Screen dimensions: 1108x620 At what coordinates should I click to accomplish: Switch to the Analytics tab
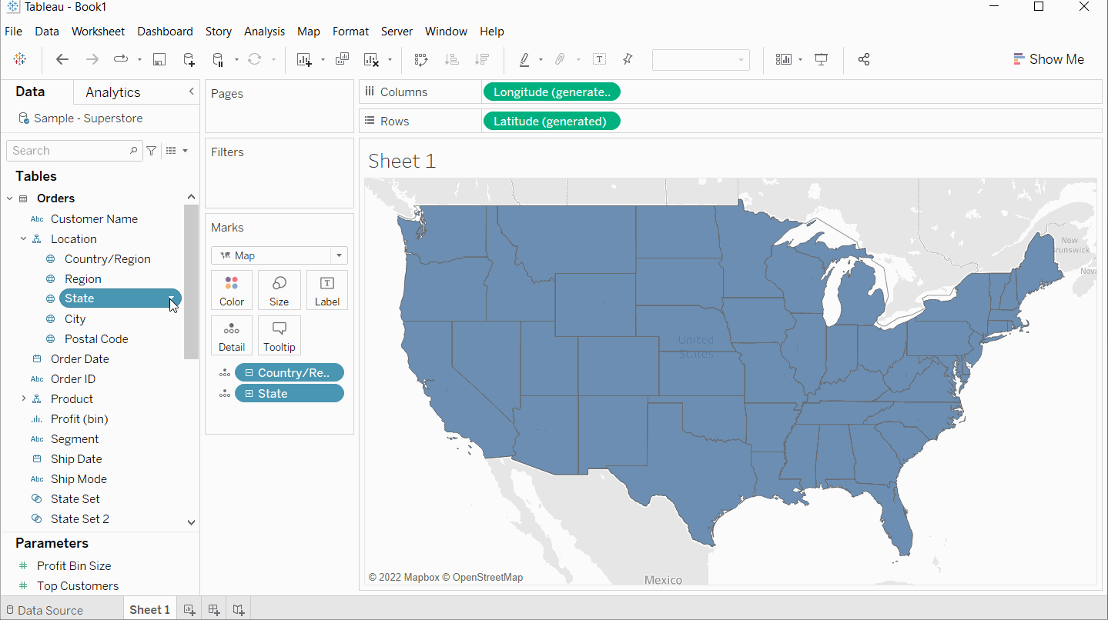coord(113,92)
